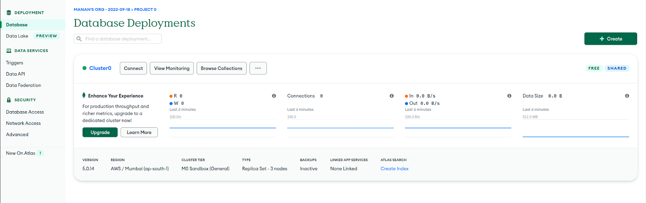
Task: Click the Inactive backups value
Action: point(308,169)
